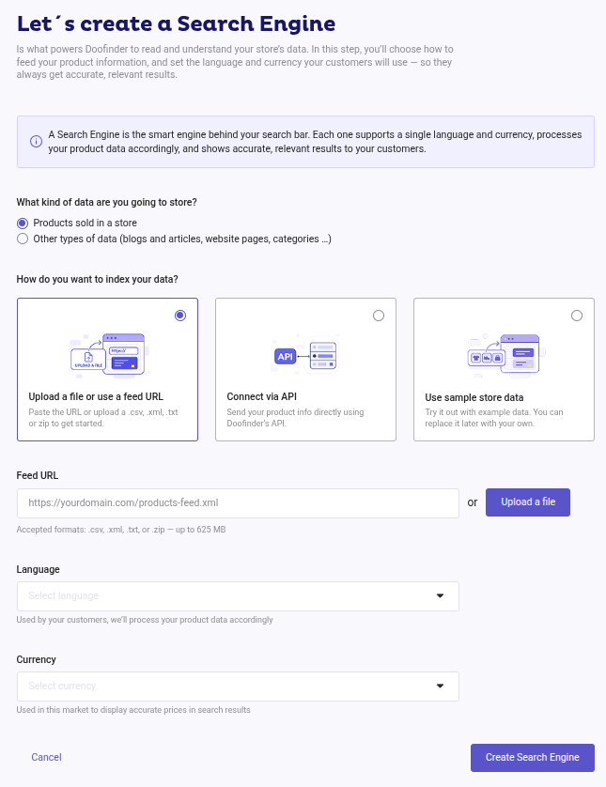Choose the Connect via API radio button
The height and width of the screenshot is (787, 606).
click(379, 316)
